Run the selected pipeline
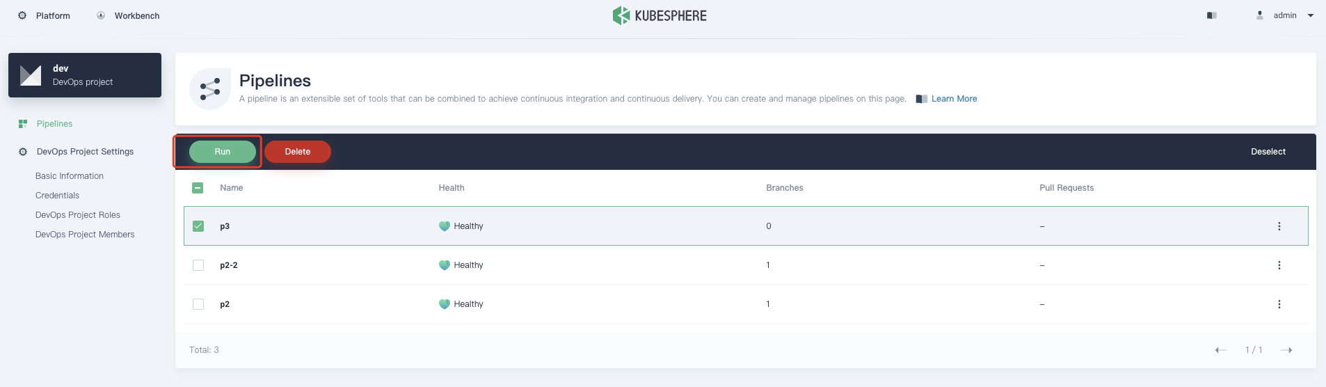1326x387 pixels. (223, 152)
